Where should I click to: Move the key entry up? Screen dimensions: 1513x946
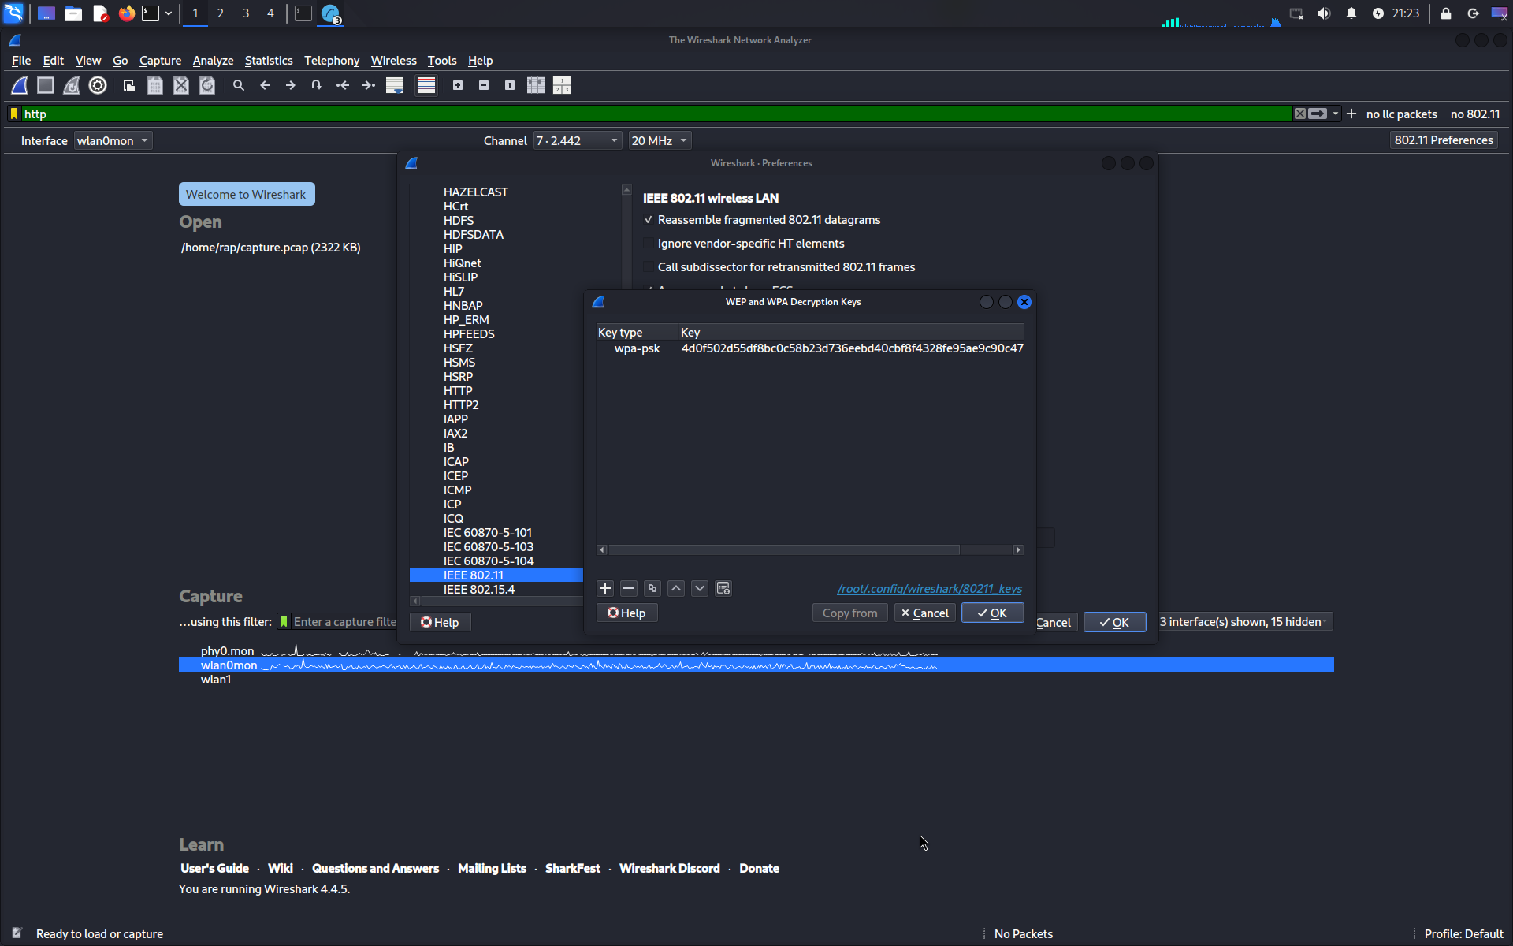pyautogui.click(x=676, y=589)
